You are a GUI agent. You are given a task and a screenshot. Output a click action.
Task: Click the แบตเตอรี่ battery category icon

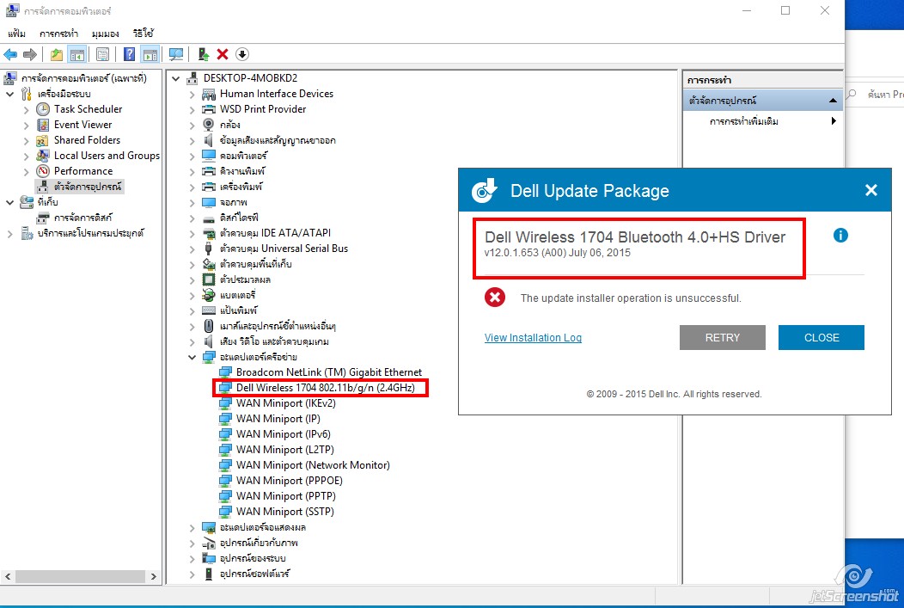point(209,295)
